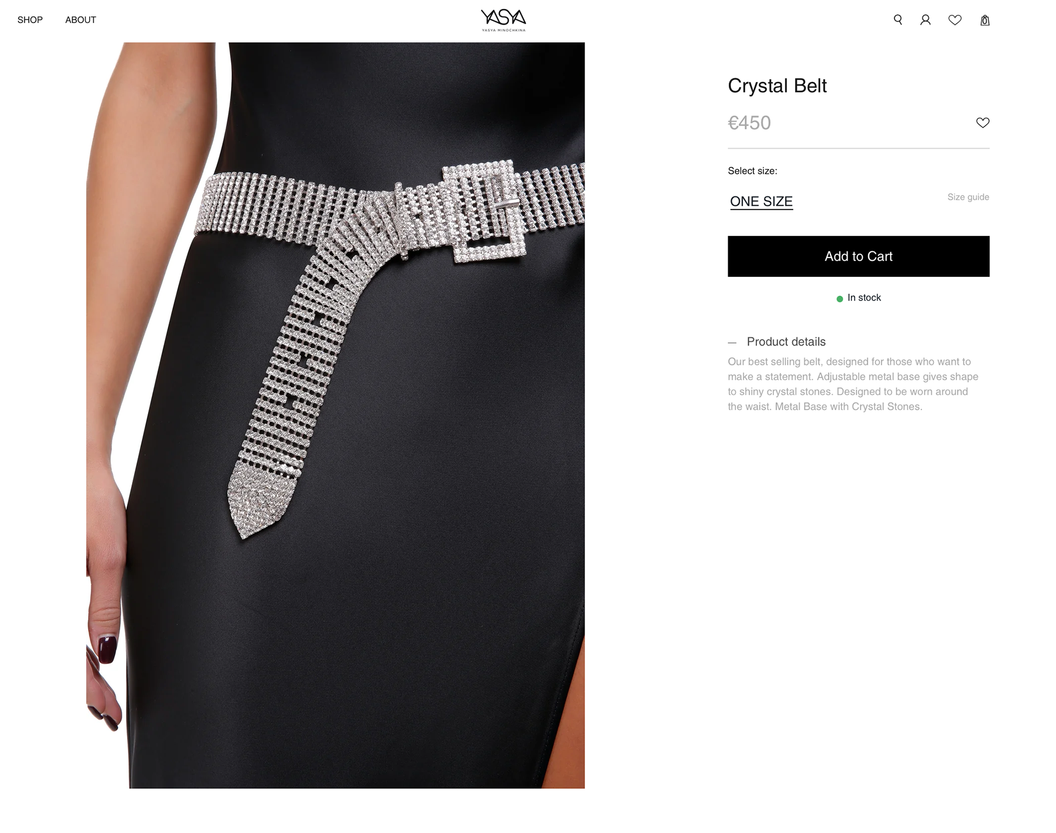This screenshot has height=833, width=1056.
Task: Open the search magnifier icon
Action: 898,20
